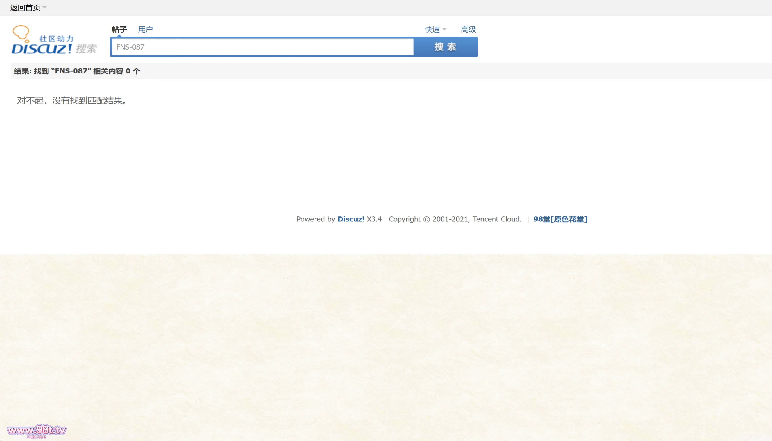Click the 社区动力 text in logo
Image resolution: width=772 pixels, height=441 pixels.
pos(57,39)
